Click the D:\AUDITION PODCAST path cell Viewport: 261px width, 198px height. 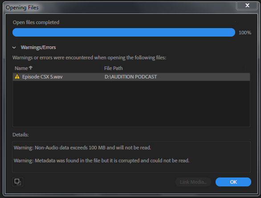pos(131,77)
